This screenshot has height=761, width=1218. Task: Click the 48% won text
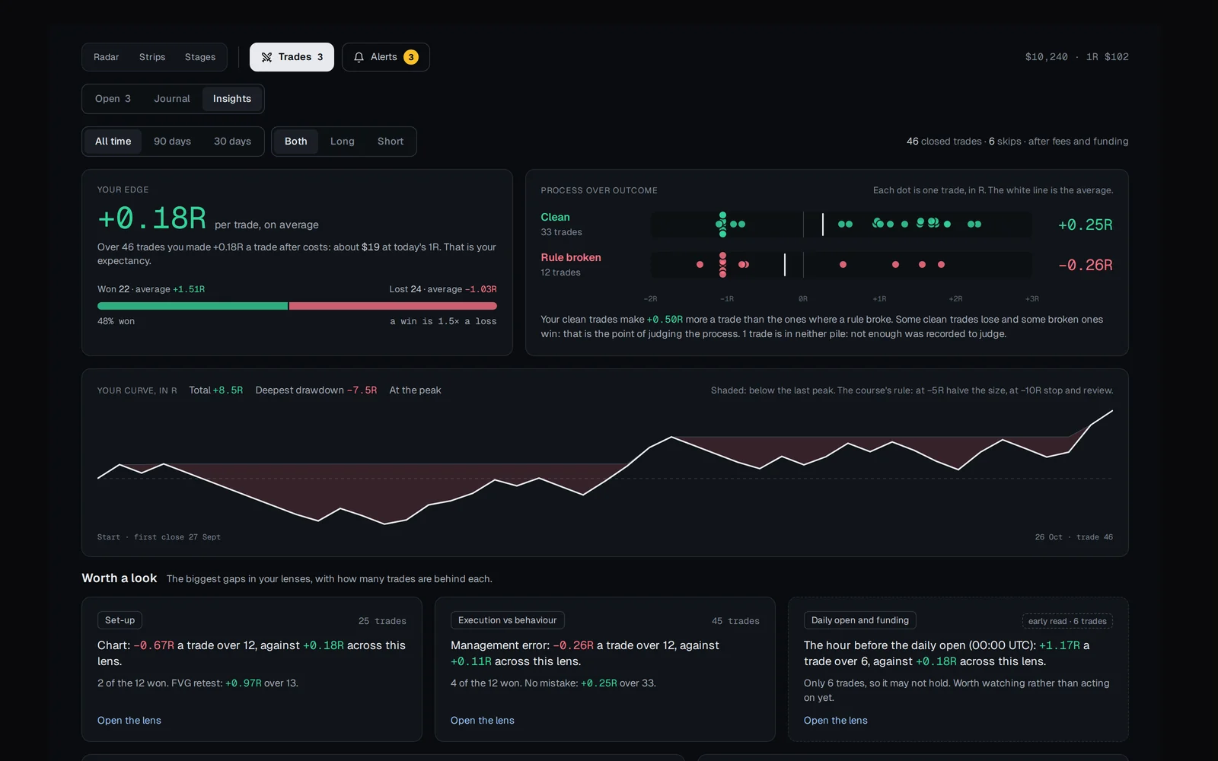pos(116,321)
